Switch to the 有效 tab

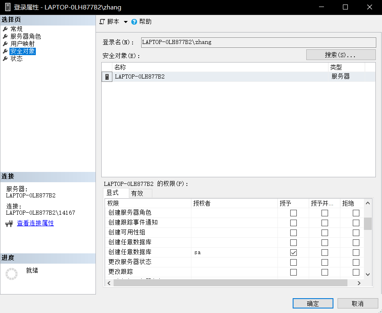(x=137, y=193)
